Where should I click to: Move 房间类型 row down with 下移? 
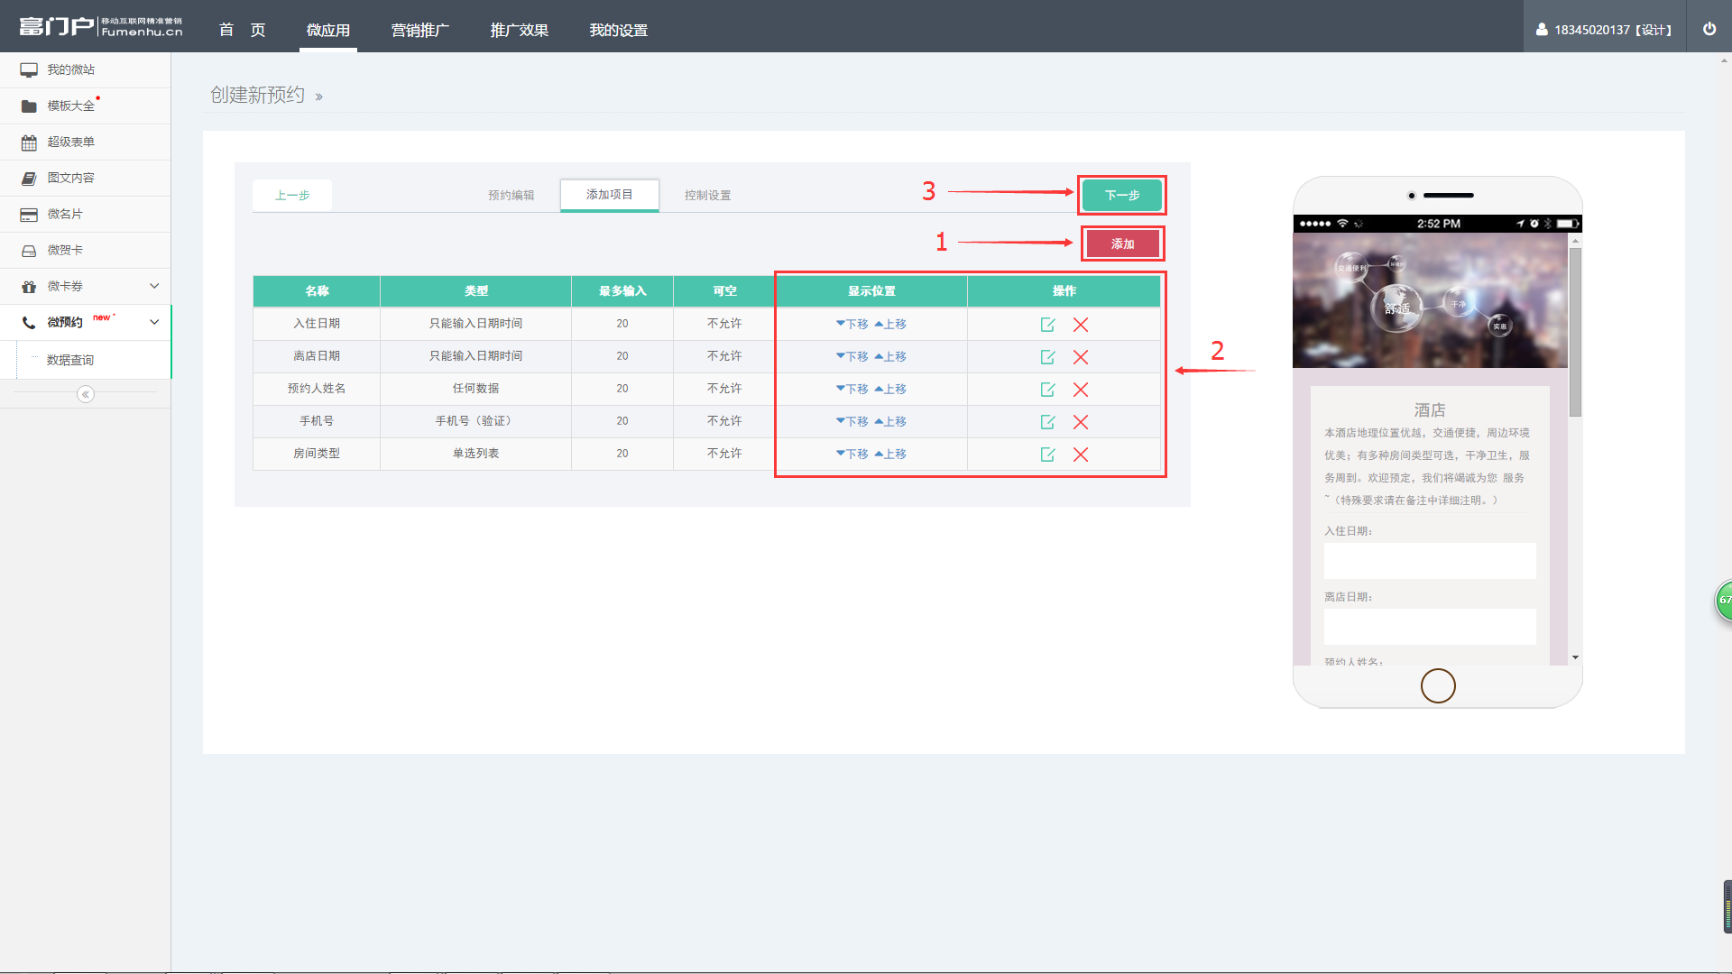pyautogui.click(x=852, y=454)
